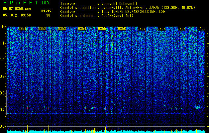The height and width of the screenshot is (133, 209).
Task: Click the kHz axis unit label
Action: coord(3,27)
